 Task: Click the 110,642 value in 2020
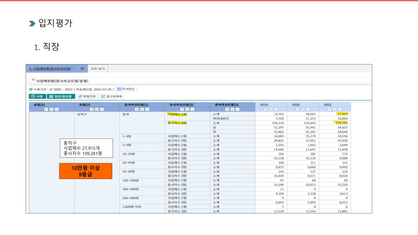[x=310, y=123]
